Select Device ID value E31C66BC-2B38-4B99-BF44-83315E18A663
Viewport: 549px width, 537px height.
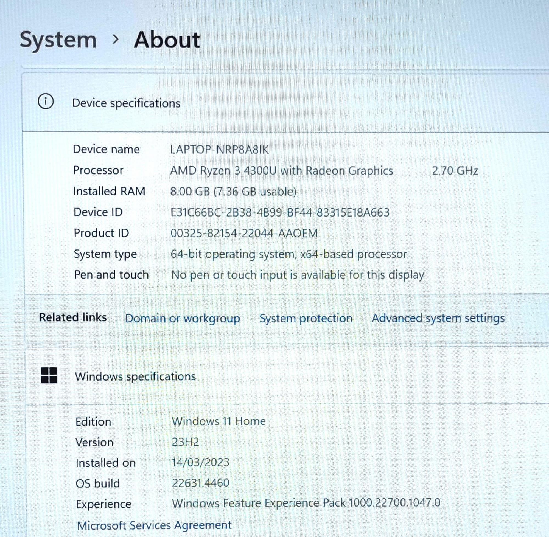(280, 212)
